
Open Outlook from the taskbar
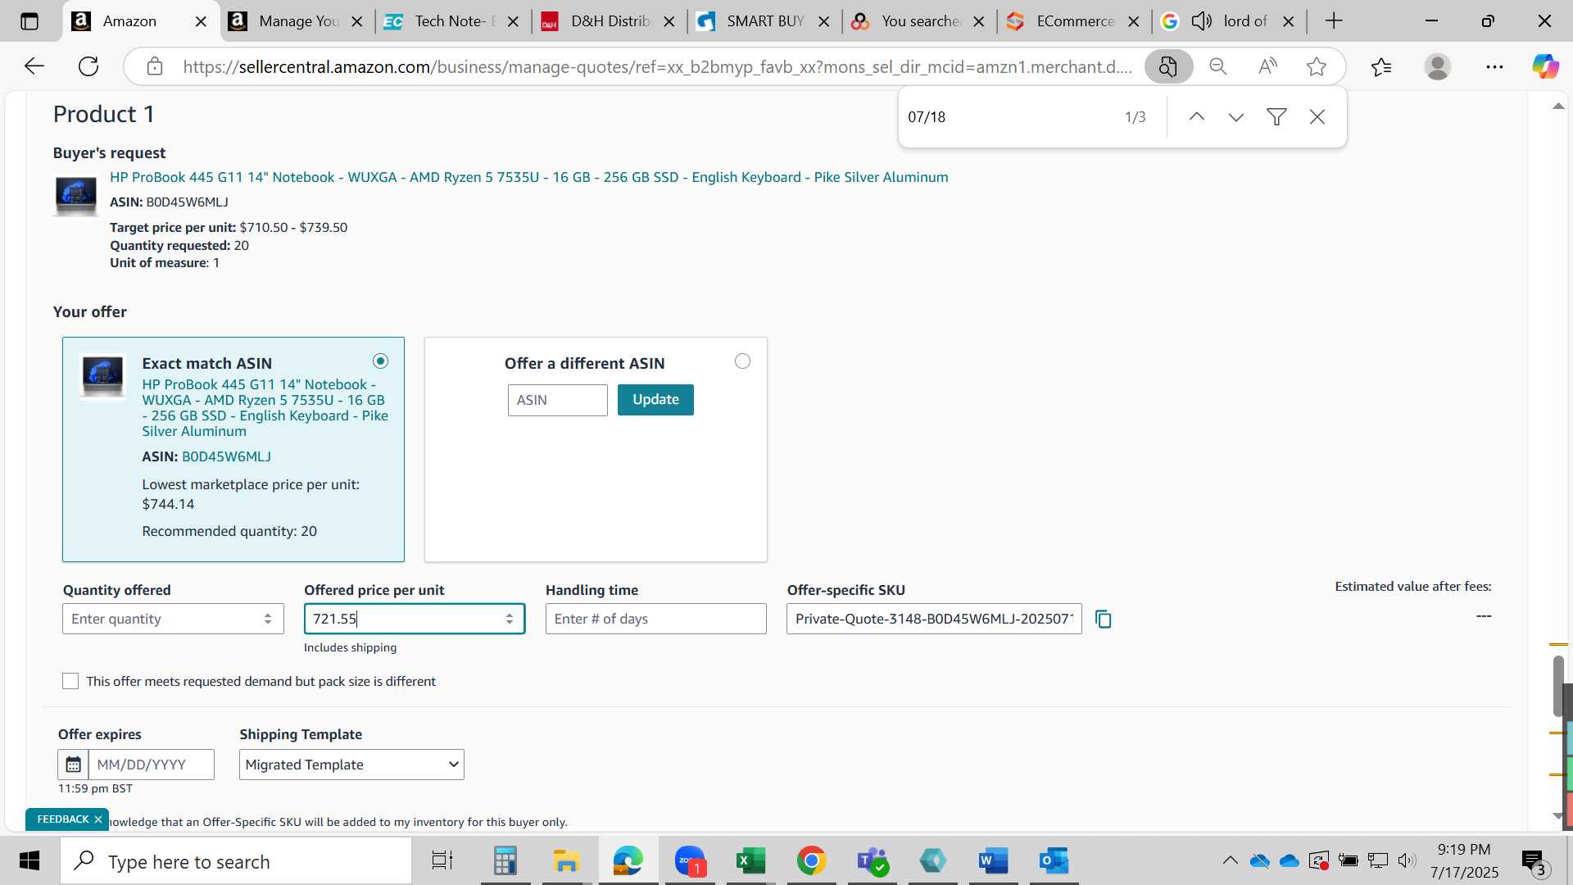[1054, 860]
